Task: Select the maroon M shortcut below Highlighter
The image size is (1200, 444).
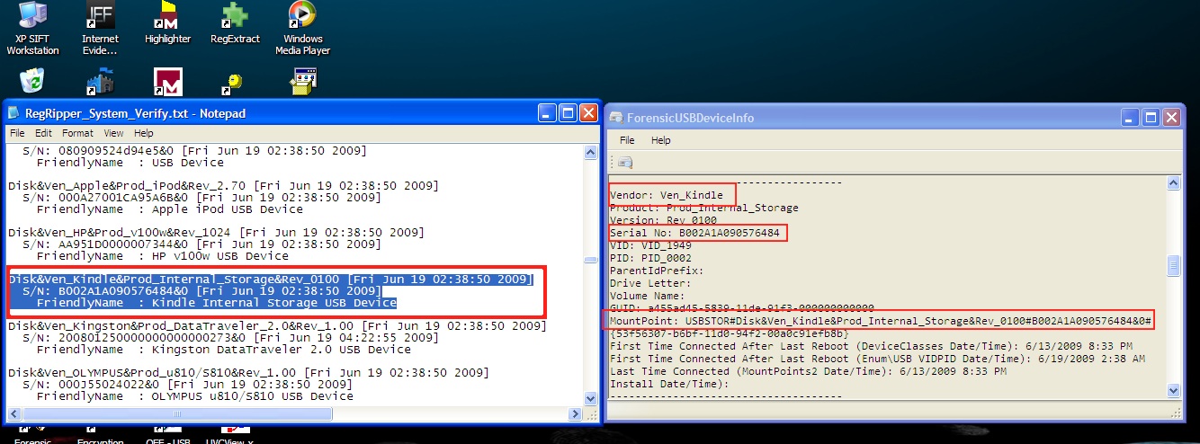Action: 167,82
